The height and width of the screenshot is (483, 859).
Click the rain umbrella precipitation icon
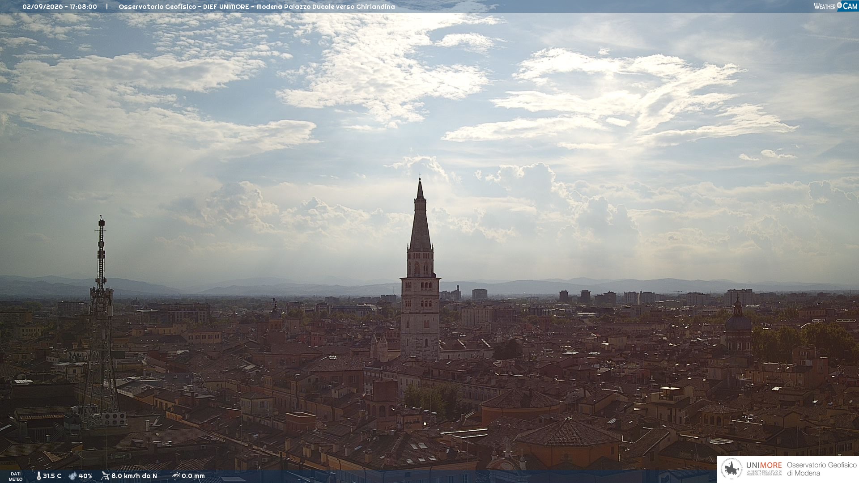[x=176, y=476]
